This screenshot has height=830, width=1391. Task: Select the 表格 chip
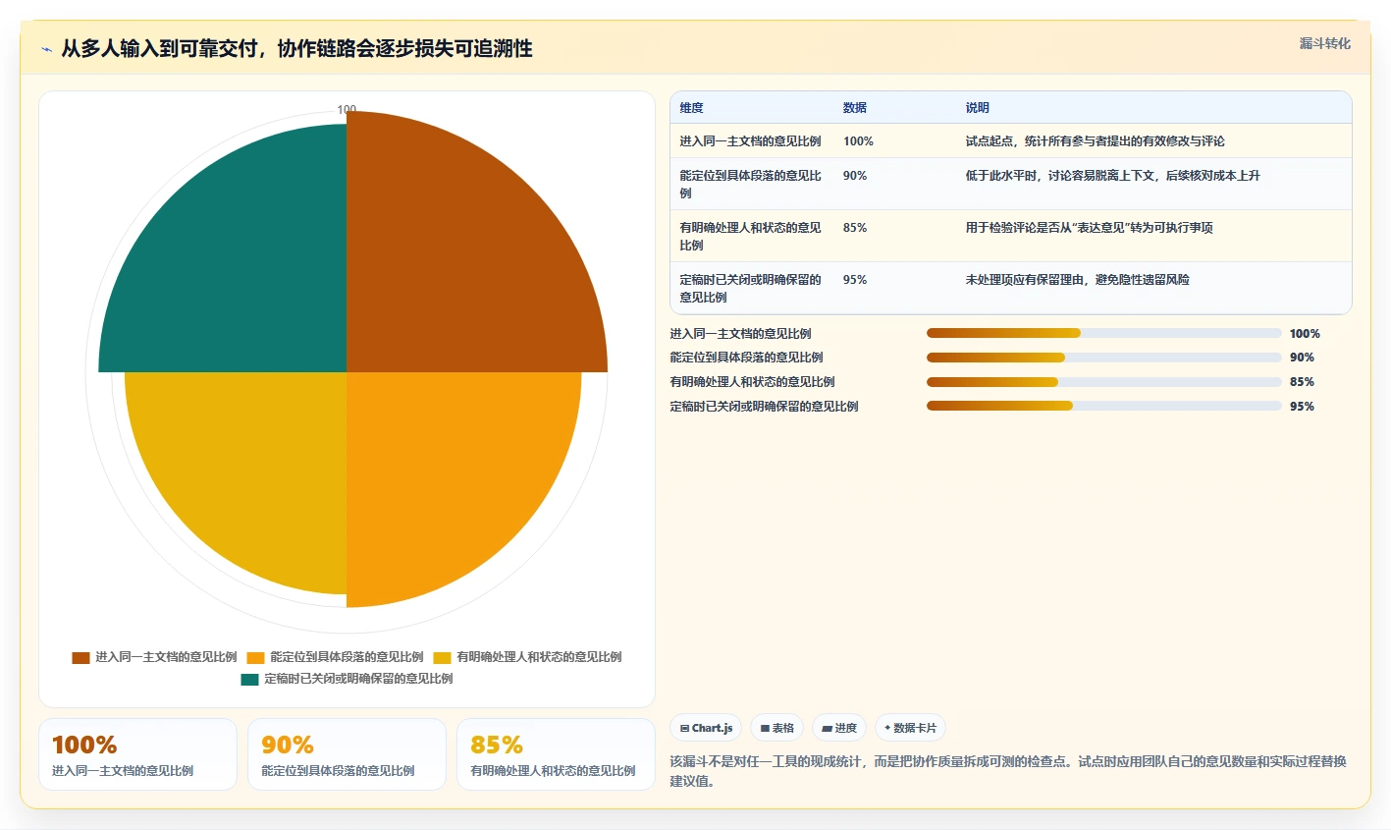776,728
